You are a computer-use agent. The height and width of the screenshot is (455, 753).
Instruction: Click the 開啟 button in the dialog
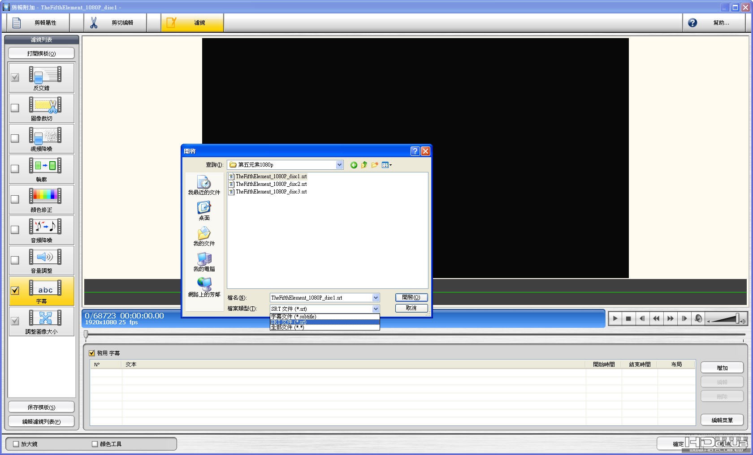411,297
